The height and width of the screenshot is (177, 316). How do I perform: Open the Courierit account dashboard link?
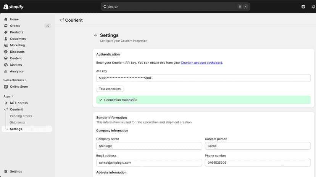pyautogui.click(x=202, y=63)
